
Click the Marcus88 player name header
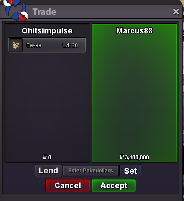tap(134, 31)
